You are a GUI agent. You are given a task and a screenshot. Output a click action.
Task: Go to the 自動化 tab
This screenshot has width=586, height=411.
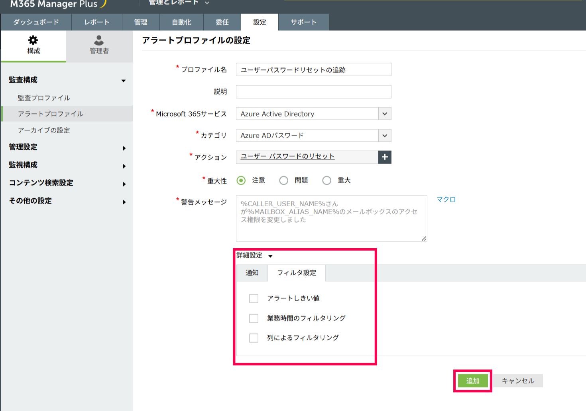tap(182, 22)
